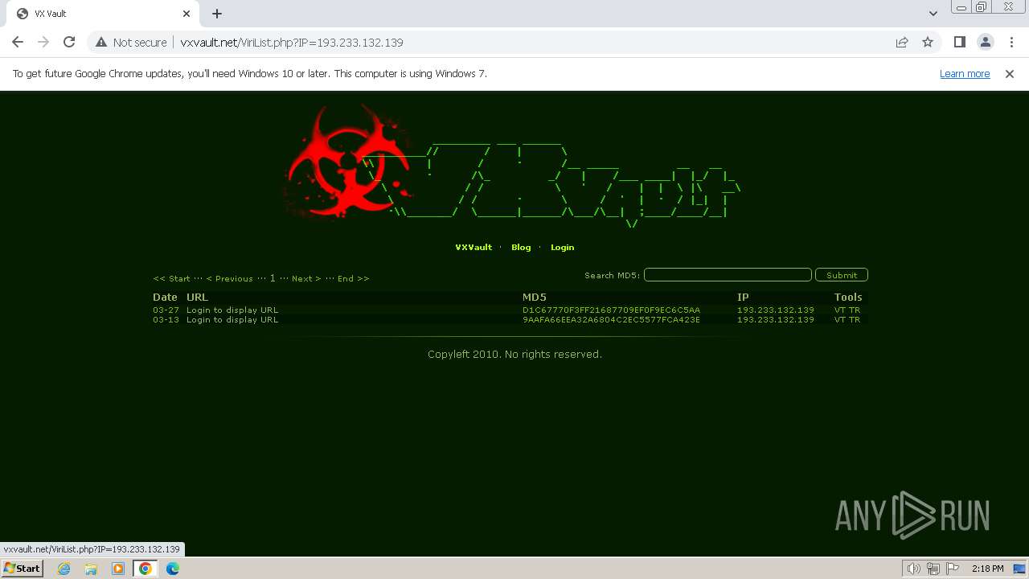Click the 03-27 date cell
Screen dimensions: 1029x579
pos(166,310)
